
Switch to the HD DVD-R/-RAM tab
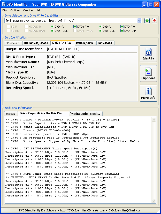click(x=36, y=43)
